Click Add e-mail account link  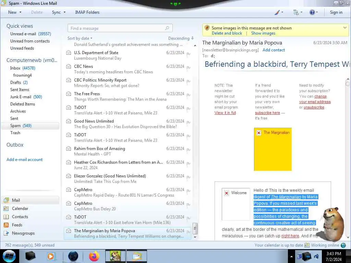25,160
